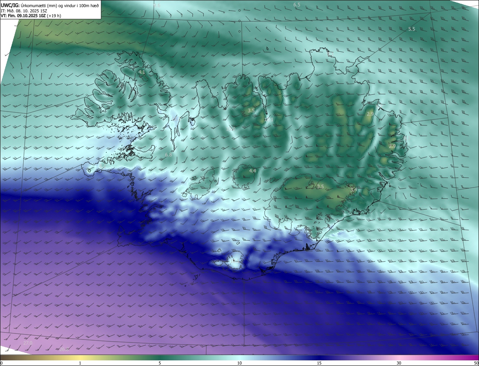Click the color scale start label 0

[1, 363]
